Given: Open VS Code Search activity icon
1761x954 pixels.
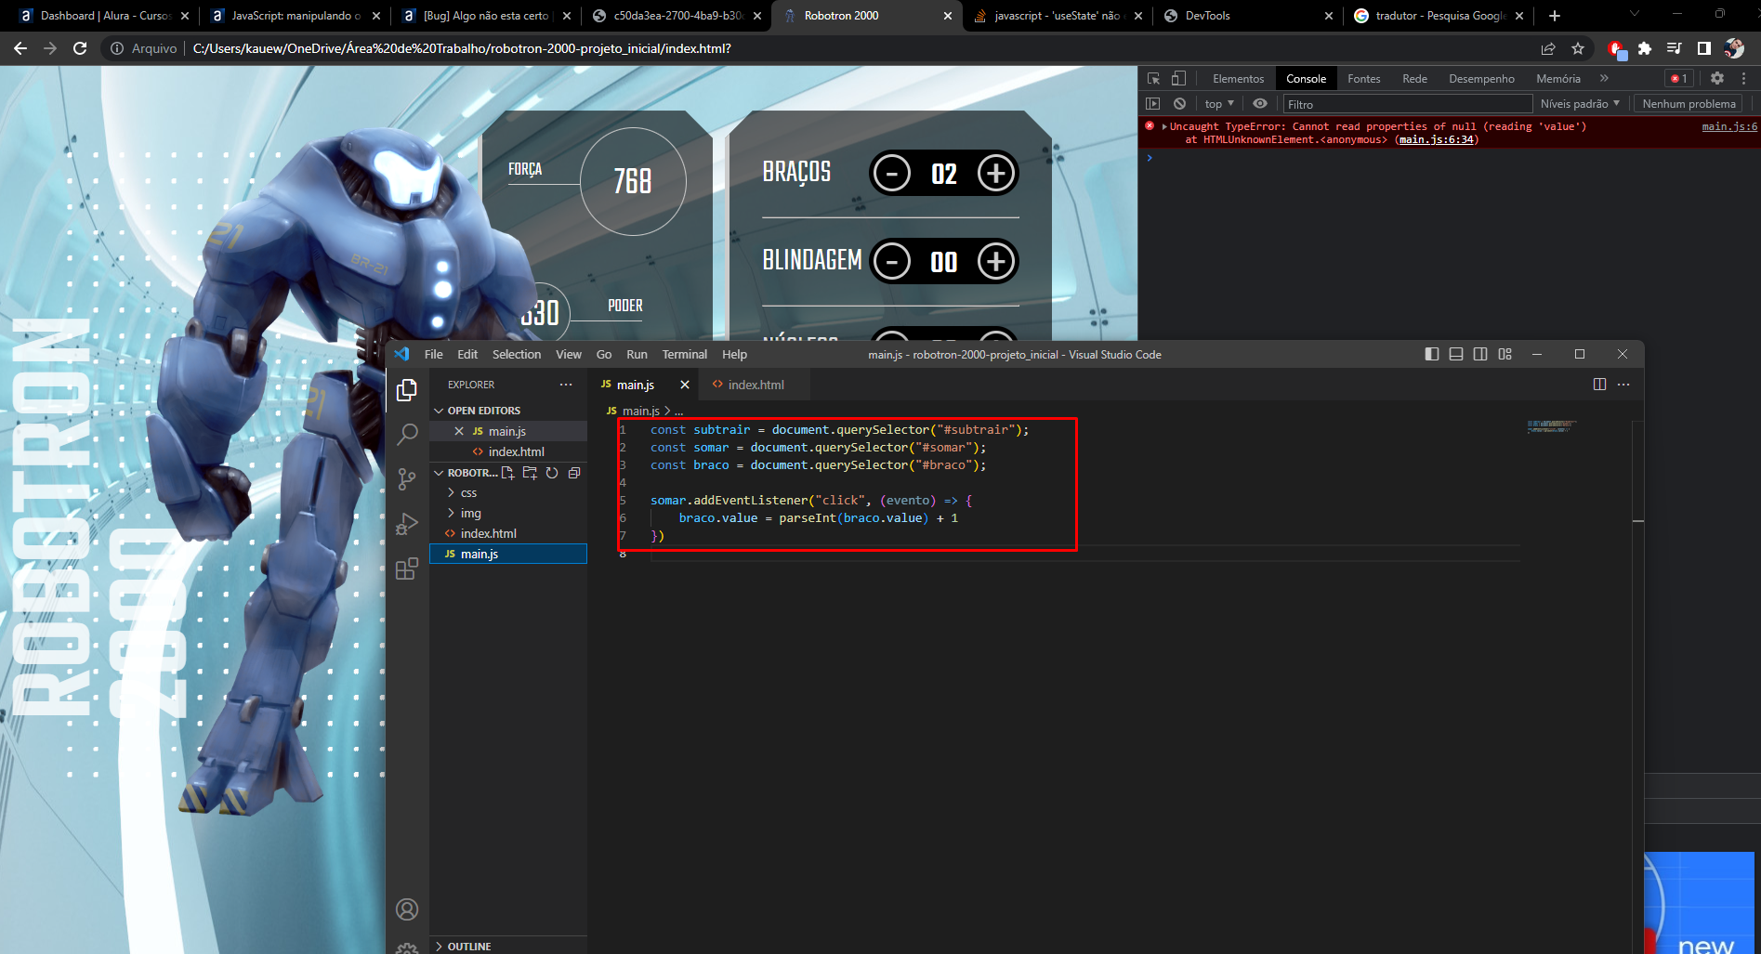Looking at the screenshot, I should pos(407,434).
